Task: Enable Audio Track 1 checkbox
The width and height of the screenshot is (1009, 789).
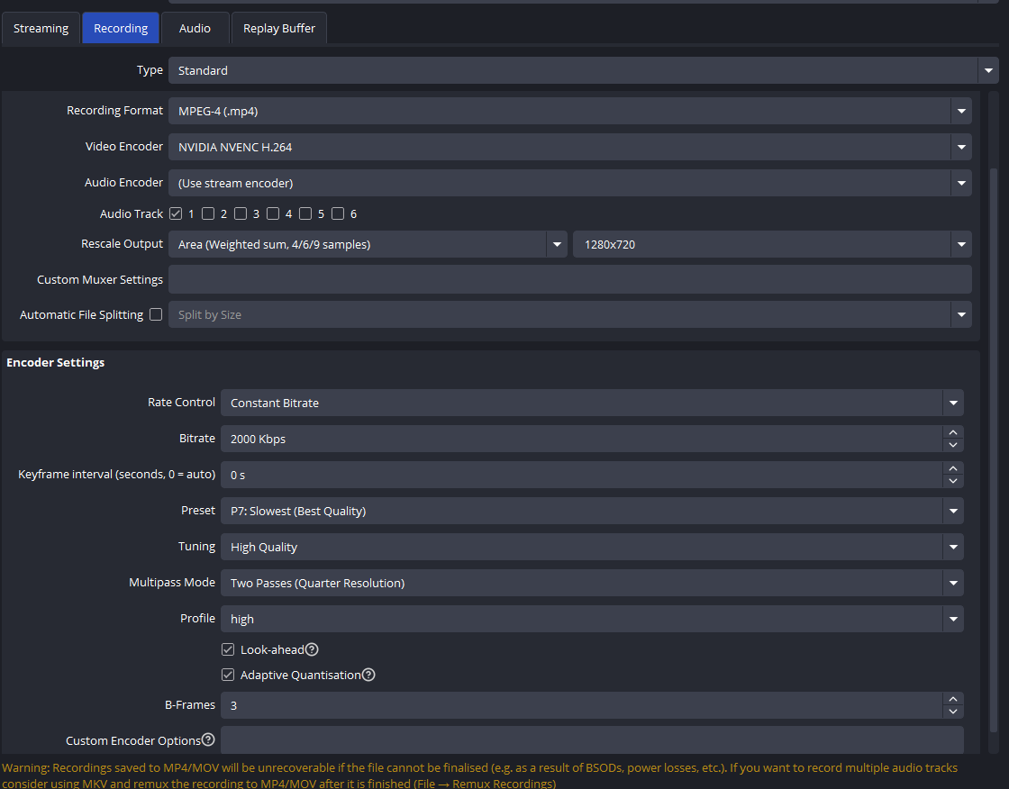Action: 176,213
